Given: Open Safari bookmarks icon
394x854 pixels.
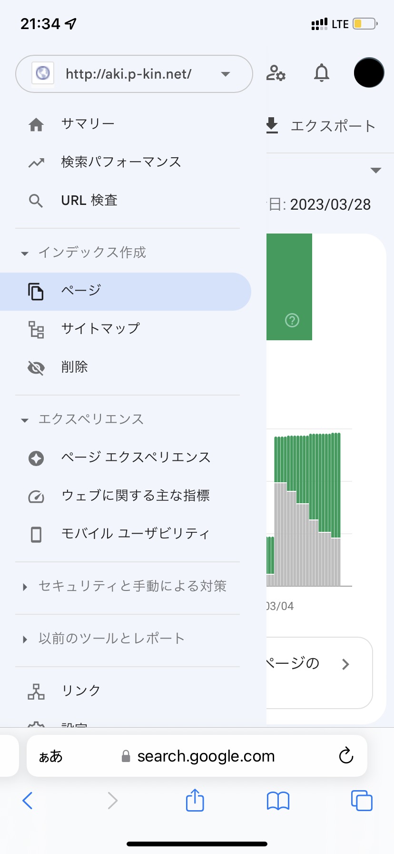Looking at the screenshot, I should point(278,801).
